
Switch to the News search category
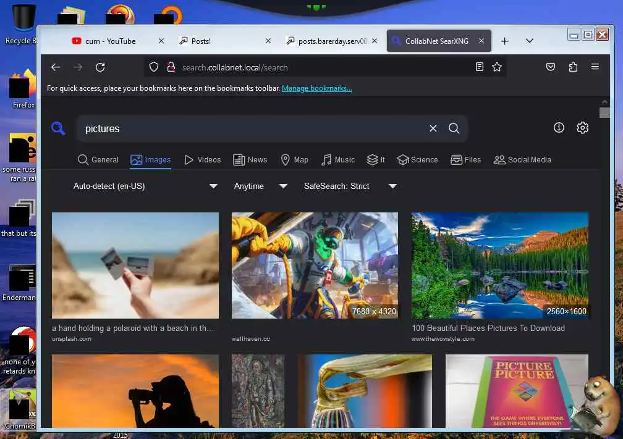[x=250, y=159]
